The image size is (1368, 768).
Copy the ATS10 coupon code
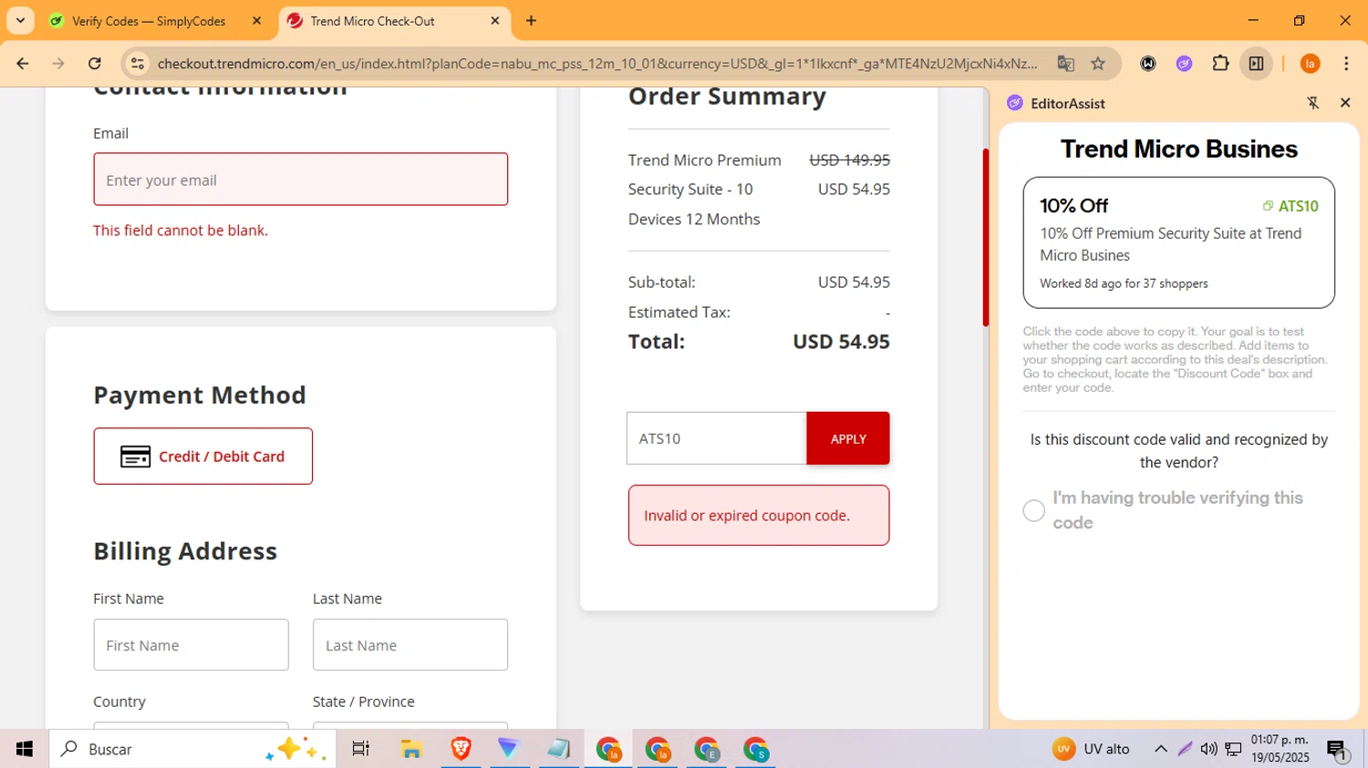(1290, 206)
